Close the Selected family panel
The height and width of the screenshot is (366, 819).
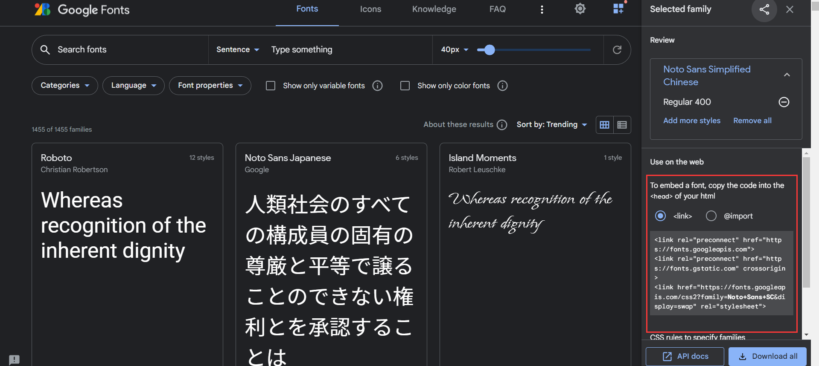tap(790, 9)
